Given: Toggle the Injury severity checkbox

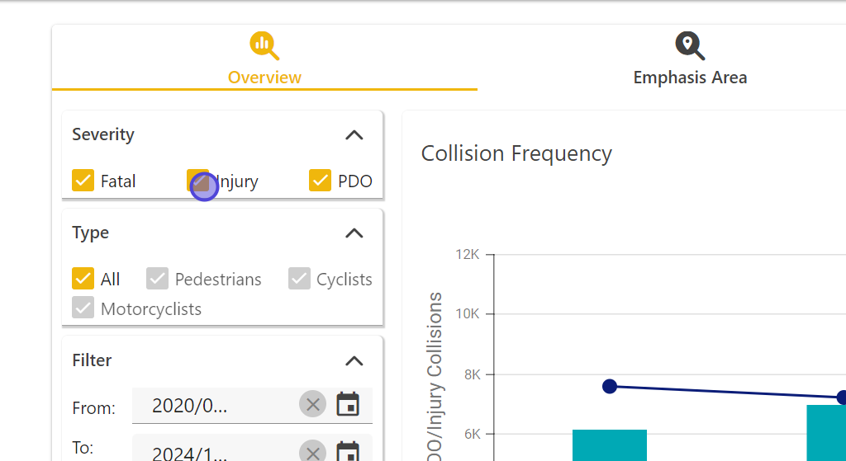Looking at the screenshot, I should (198, 181).
